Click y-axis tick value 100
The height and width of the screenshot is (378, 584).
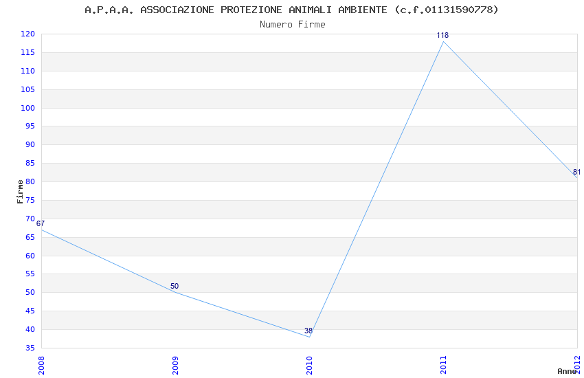tap(27, 108)
